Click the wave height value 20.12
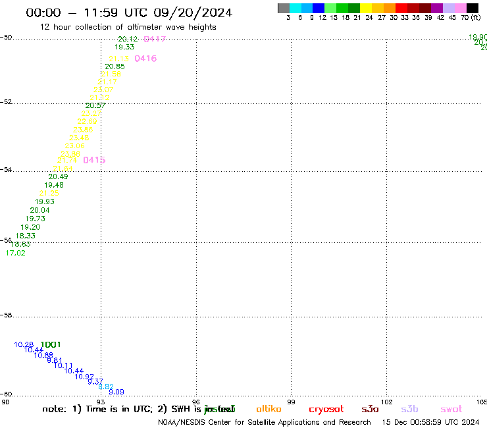This screenshot has width=487, height=428. [x=128, y=39]
